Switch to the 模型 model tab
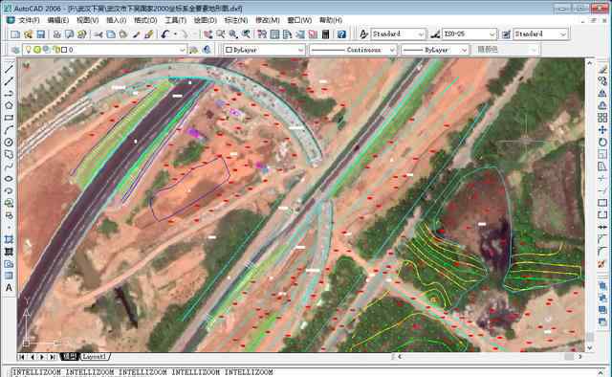The width and height of the screenshot is (612, 377). [x=70, y=357]
